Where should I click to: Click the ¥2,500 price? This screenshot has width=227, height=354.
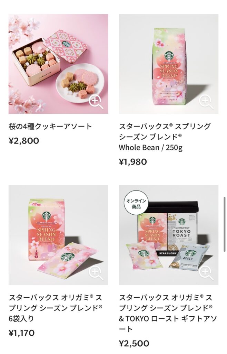134,343
